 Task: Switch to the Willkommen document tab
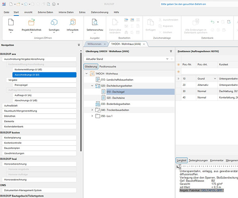tap(94, 44)
